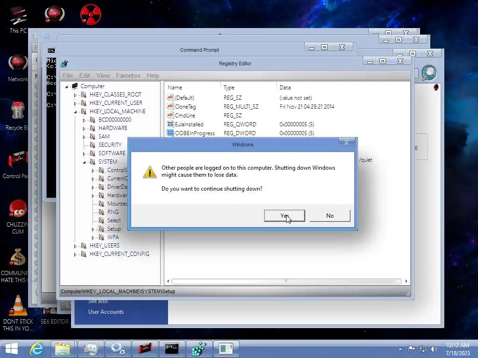Open the Windows Start button
This screenshot has width=478, height=358.
coord(12,349)
